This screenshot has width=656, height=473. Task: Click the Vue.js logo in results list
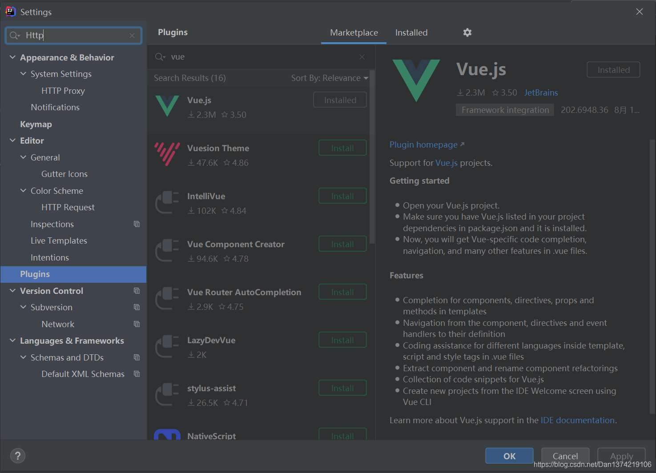pos(167,106)
